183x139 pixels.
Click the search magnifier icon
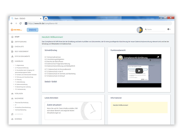[146, 30]
